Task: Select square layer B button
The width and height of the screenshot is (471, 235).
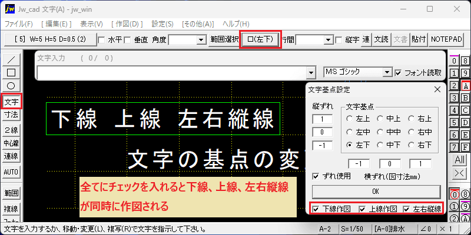Action: (x=465, y=98)
